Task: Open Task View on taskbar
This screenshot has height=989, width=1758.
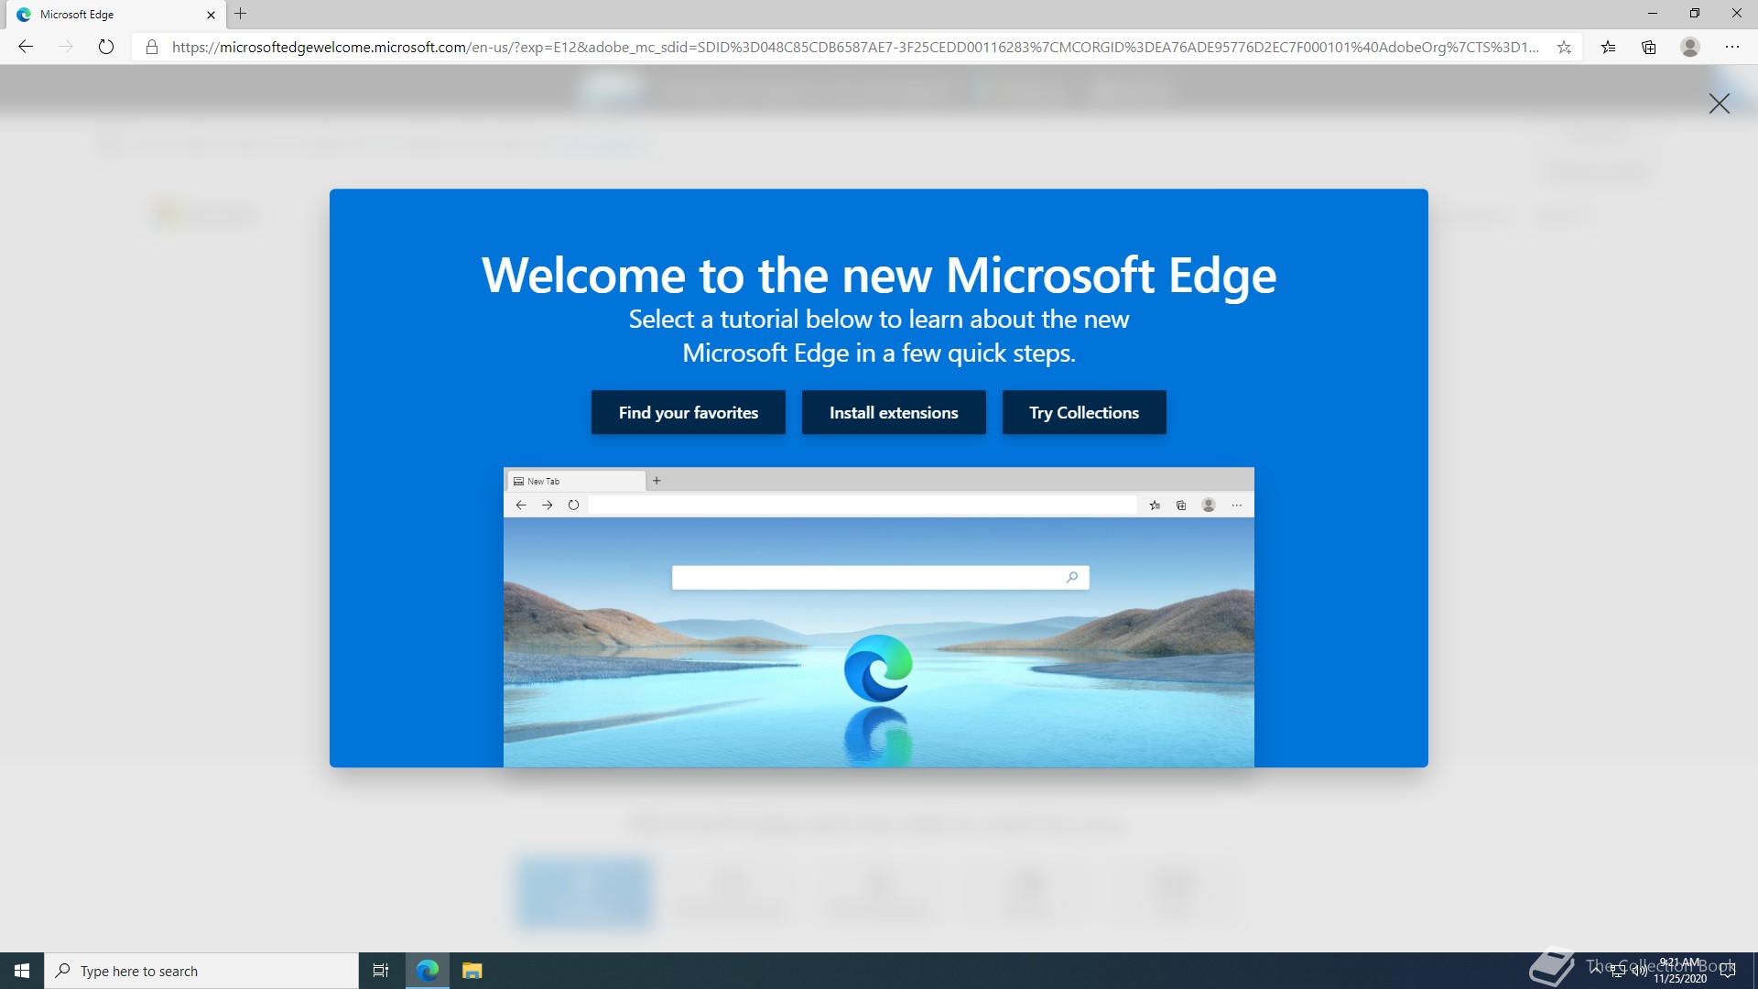Action: 381,971
